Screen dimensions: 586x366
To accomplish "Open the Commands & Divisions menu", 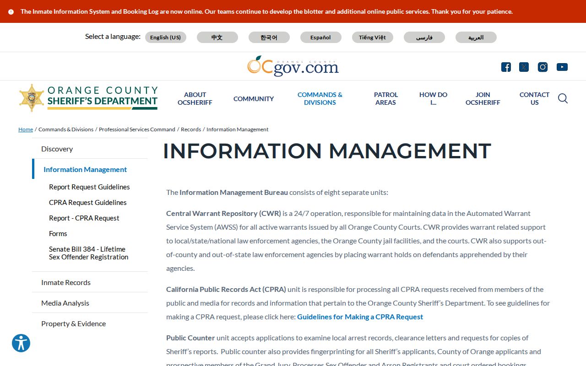I will (320, 99).
